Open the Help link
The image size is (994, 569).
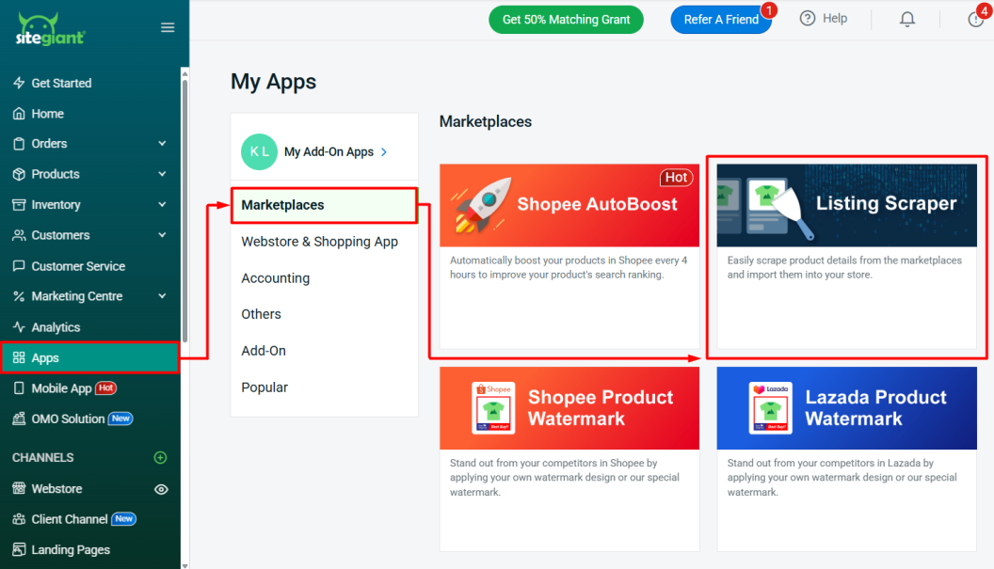(x=835, y=19)
